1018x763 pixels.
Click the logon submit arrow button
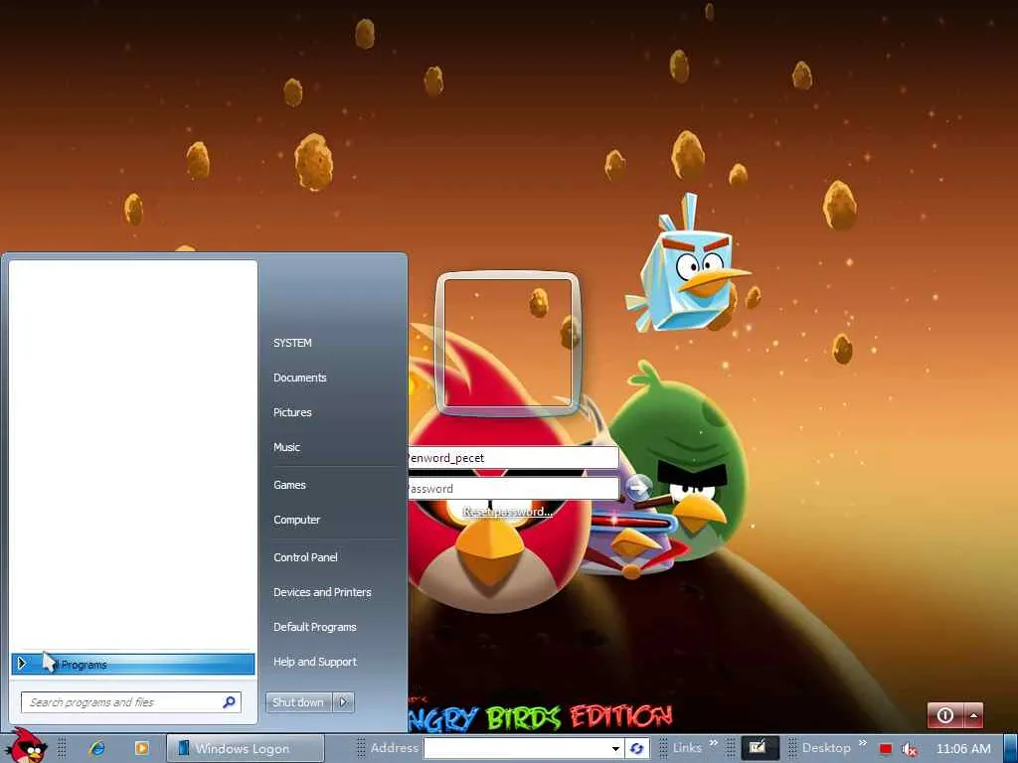point(639,486)
